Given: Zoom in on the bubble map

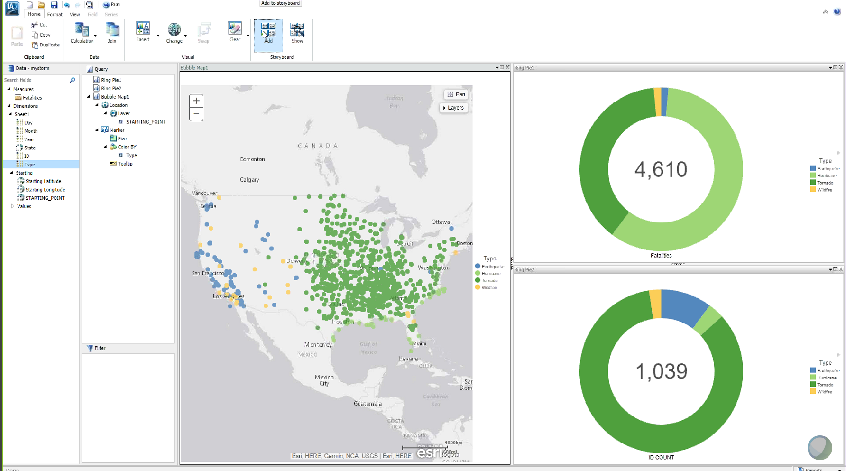Looking at the screenshot, I should point(196,101).
